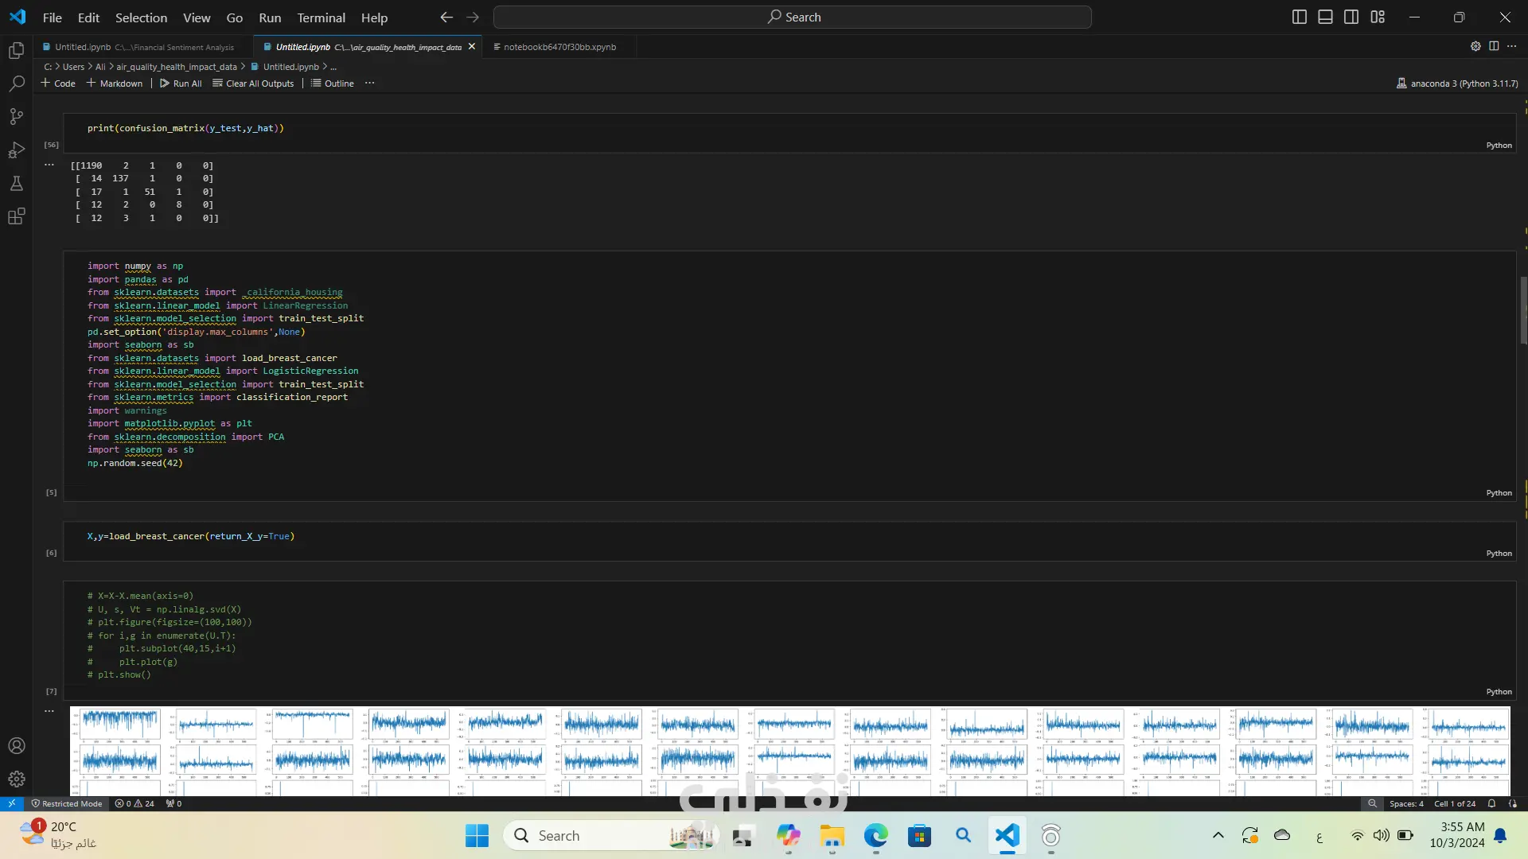Open the Manage gear menu

click(16, 779)
